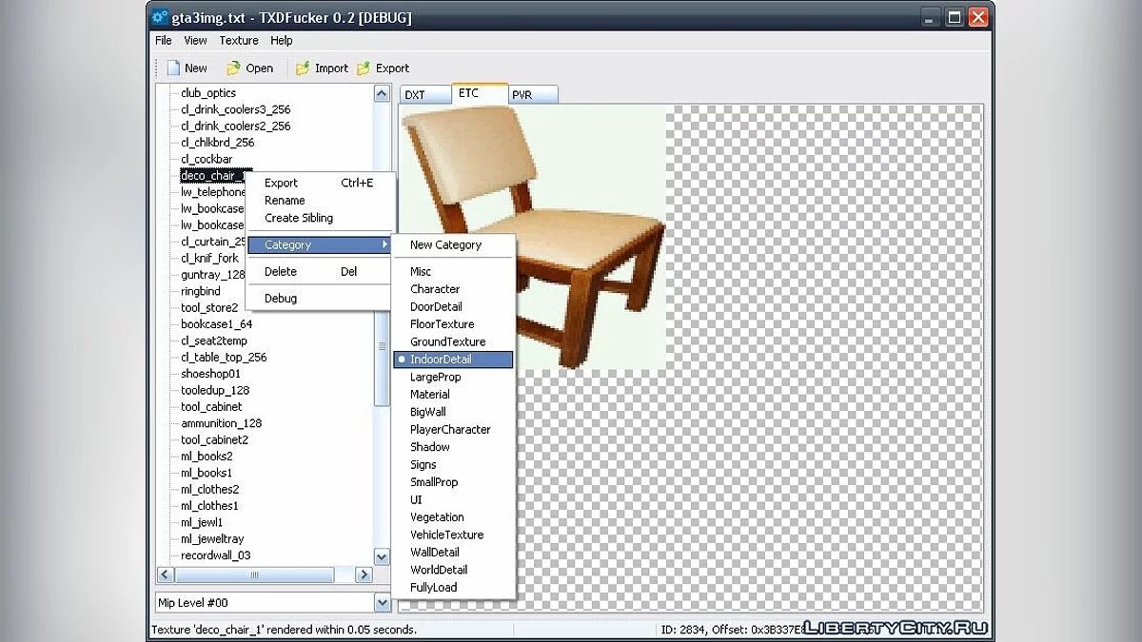This screenshot has height=642, width=1142.
Task: Open the Texture menu
Action: click(238, 41)
